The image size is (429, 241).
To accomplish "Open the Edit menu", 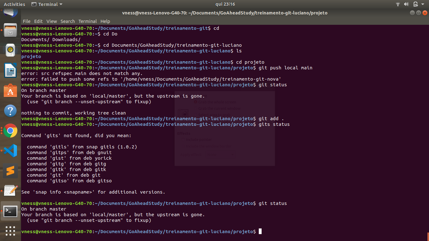I will click(x=38, y=21).
